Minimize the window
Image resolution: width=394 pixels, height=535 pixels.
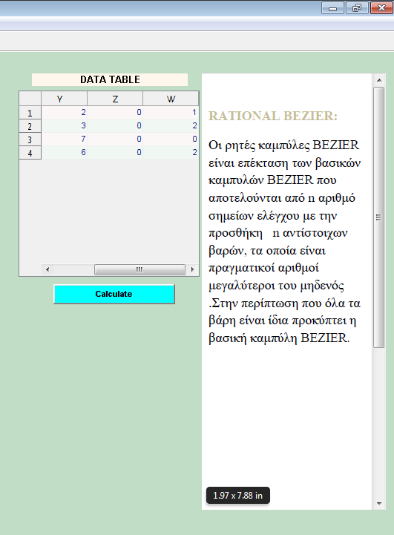click(x=332, y=8)
